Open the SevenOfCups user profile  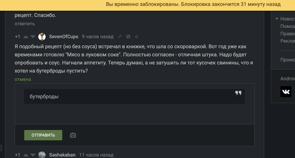(x=64, y=37)
